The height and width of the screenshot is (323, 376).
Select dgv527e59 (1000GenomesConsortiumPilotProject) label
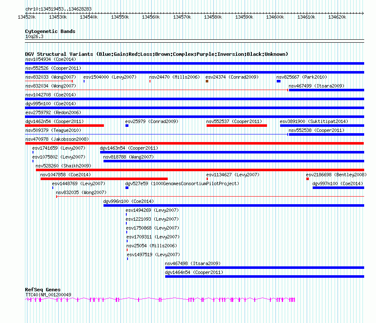(x=182, y=183)
